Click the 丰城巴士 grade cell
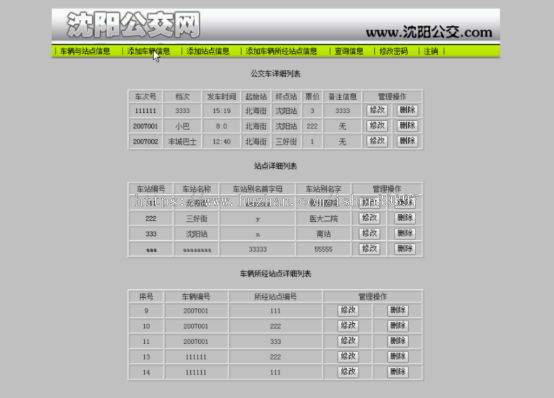The height and width of the screenshot is (398, 554). click(182, 142)
